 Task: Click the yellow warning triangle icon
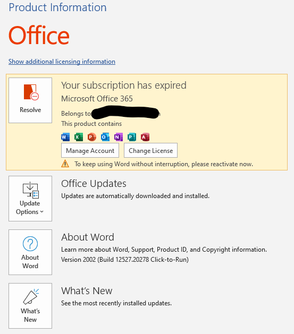(x=65, y=164)
